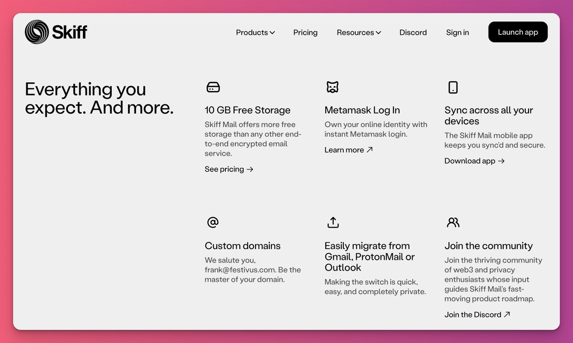Click the 'Join the thriving community' paragraph

493,280
